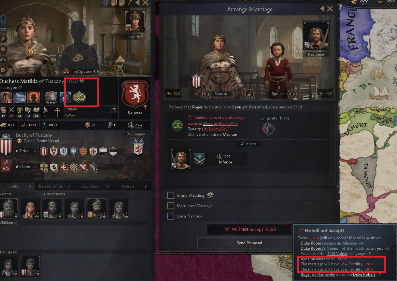Expand the Find Spouse arrow

tap(95, 71)
